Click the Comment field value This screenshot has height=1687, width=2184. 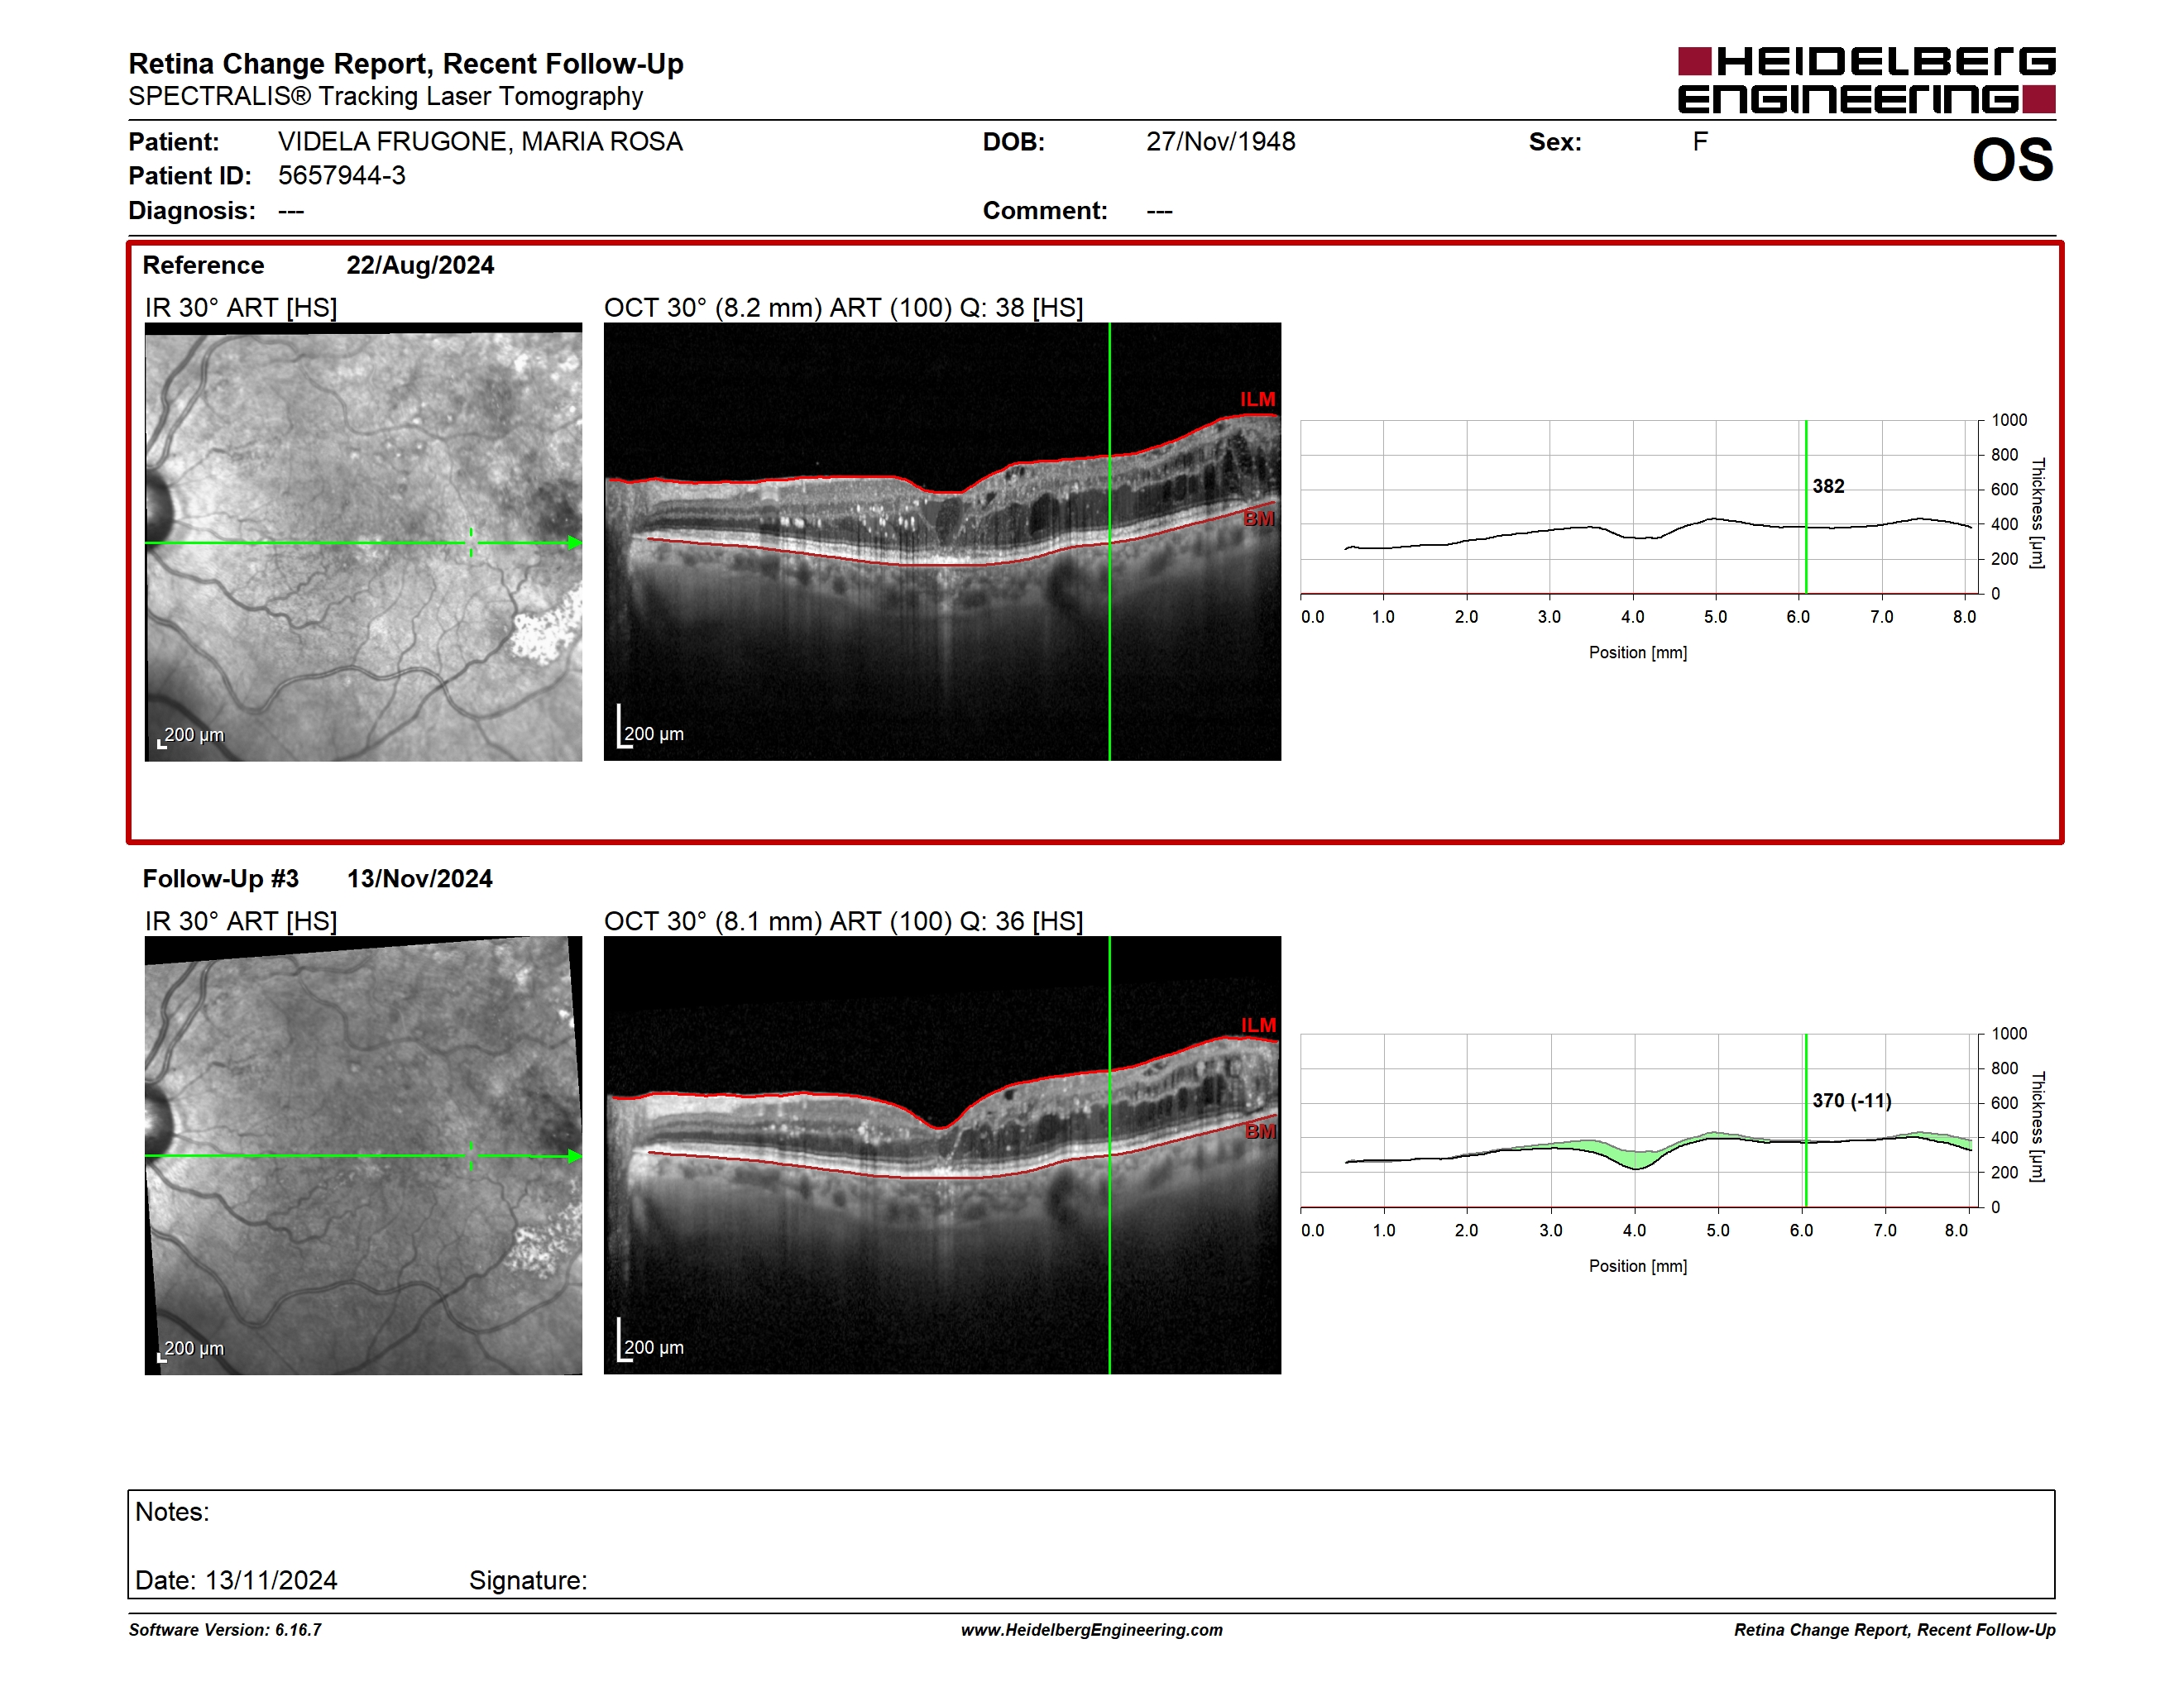pos(1159,211)
